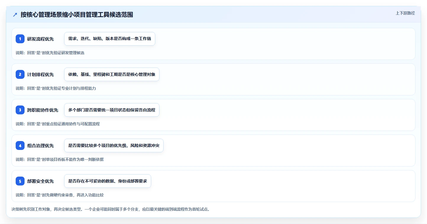Click the 多个部门是否需要统一项目状态 question box
The height and width of the screenshot is (224, 427).
[112, 110]
